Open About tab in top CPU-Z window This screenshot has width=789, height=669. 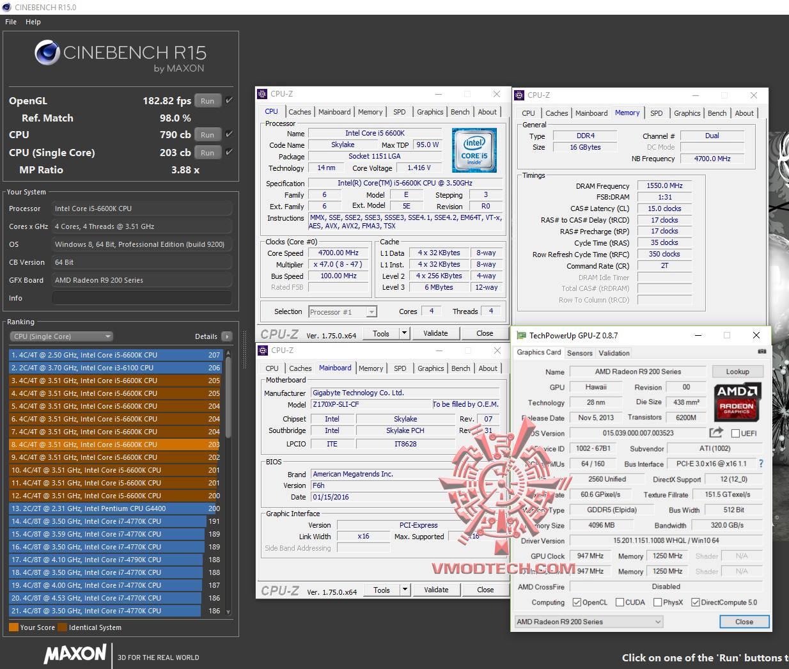pos(487,112)
